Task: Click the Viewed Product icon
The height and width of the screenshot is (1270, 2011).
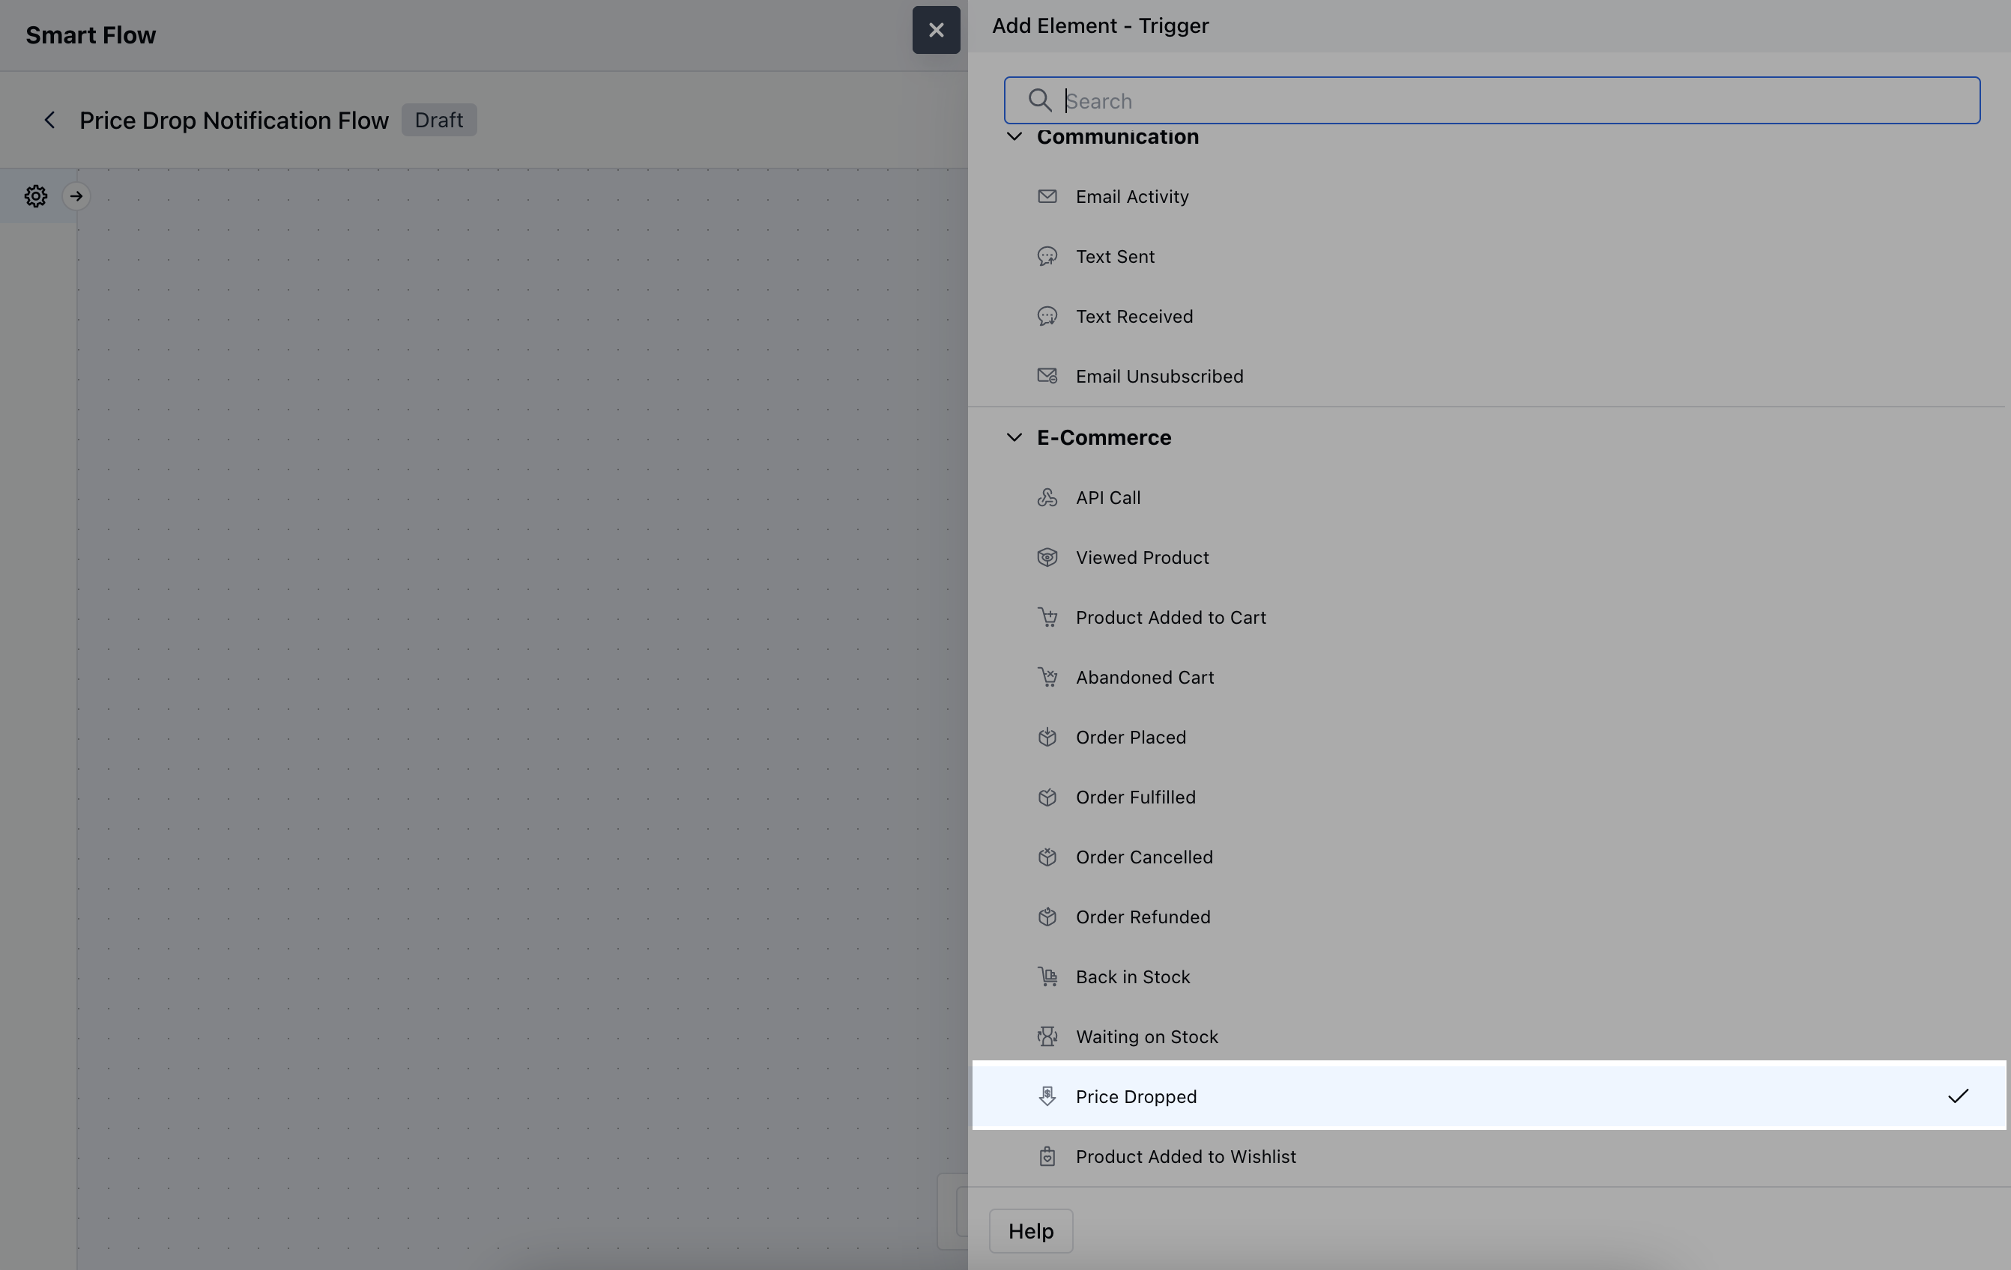Action: point(1047,557)
